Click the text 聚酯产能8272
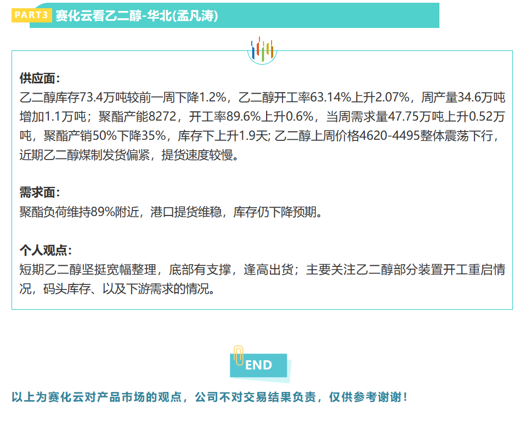Image resolution: width=525 pixels, height=421 pixels. pos(137,116)
